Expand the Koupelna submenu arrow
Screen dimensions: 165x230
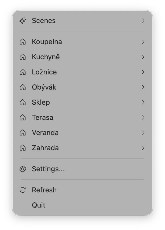143,42
